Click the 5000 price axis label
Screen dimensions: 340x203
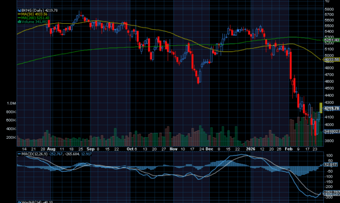click(x=329, y=55)
